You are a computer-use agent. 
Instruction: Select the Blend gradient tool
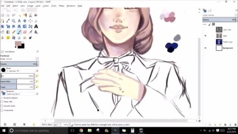point(8,32)
